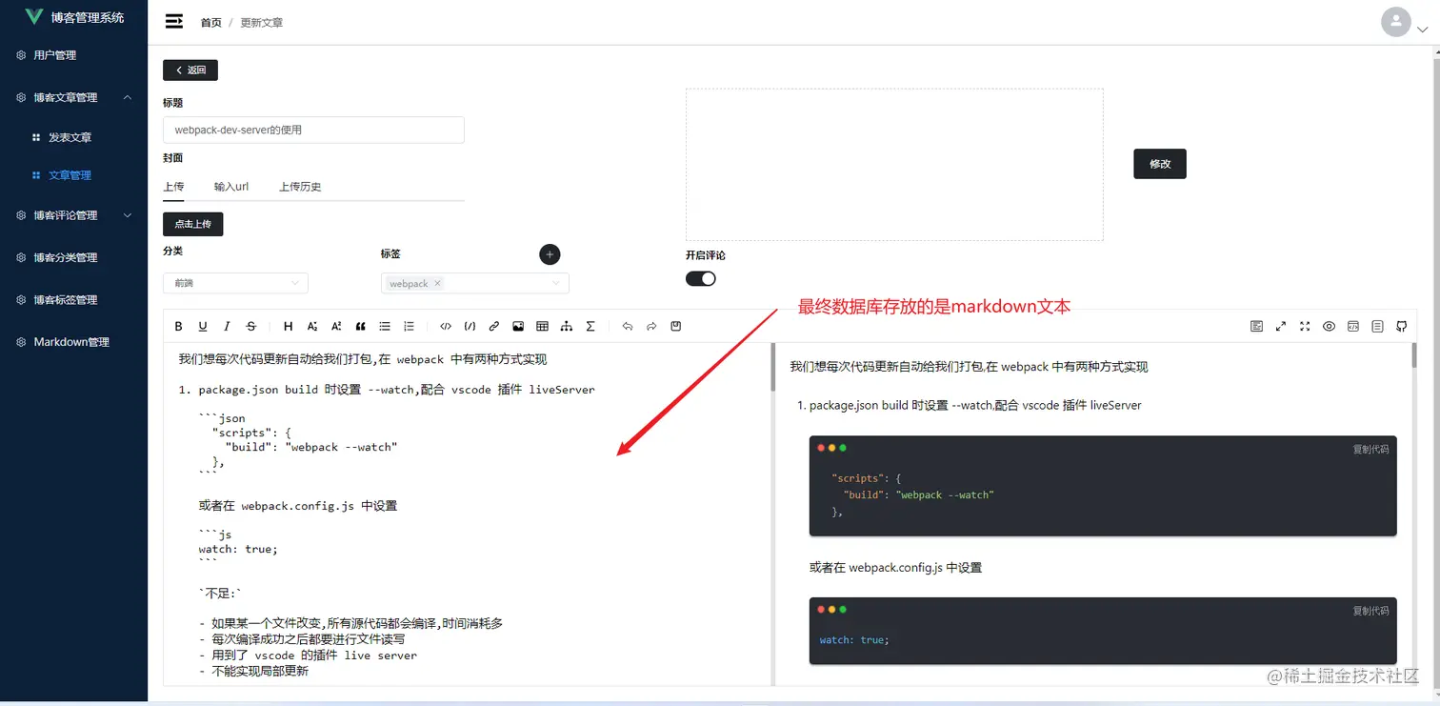Insert an unordered bullet list
This screenshot has width=1440, height=706.
point(385,327)
